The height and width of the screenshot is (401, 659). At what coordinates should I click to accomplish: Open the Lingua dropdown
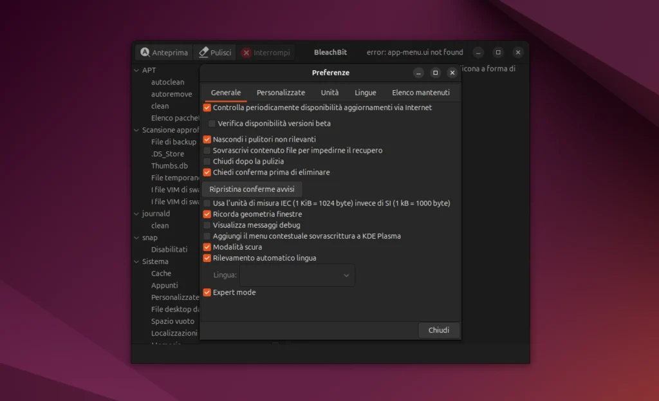point(297,275)
